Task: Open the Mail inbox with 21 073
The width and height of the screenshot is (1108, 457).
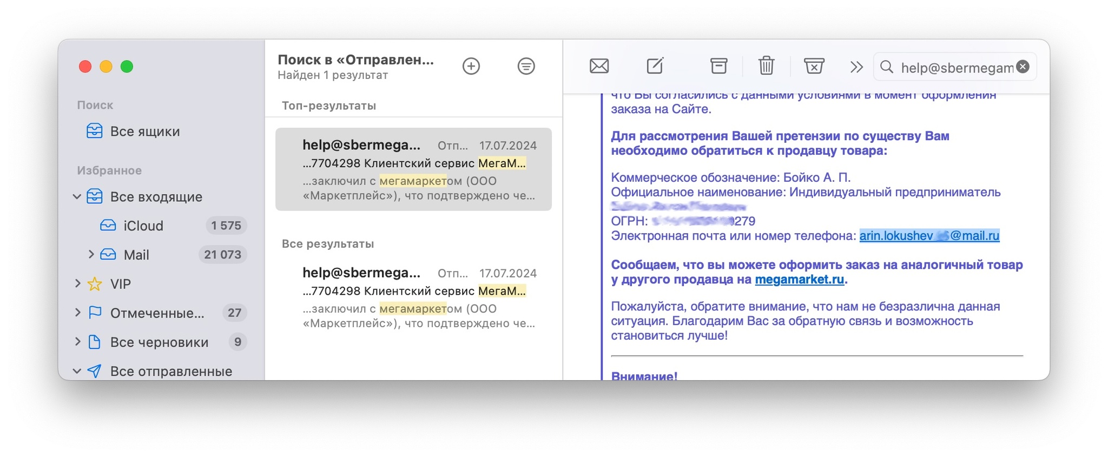Action: click(x=136, y=255)
